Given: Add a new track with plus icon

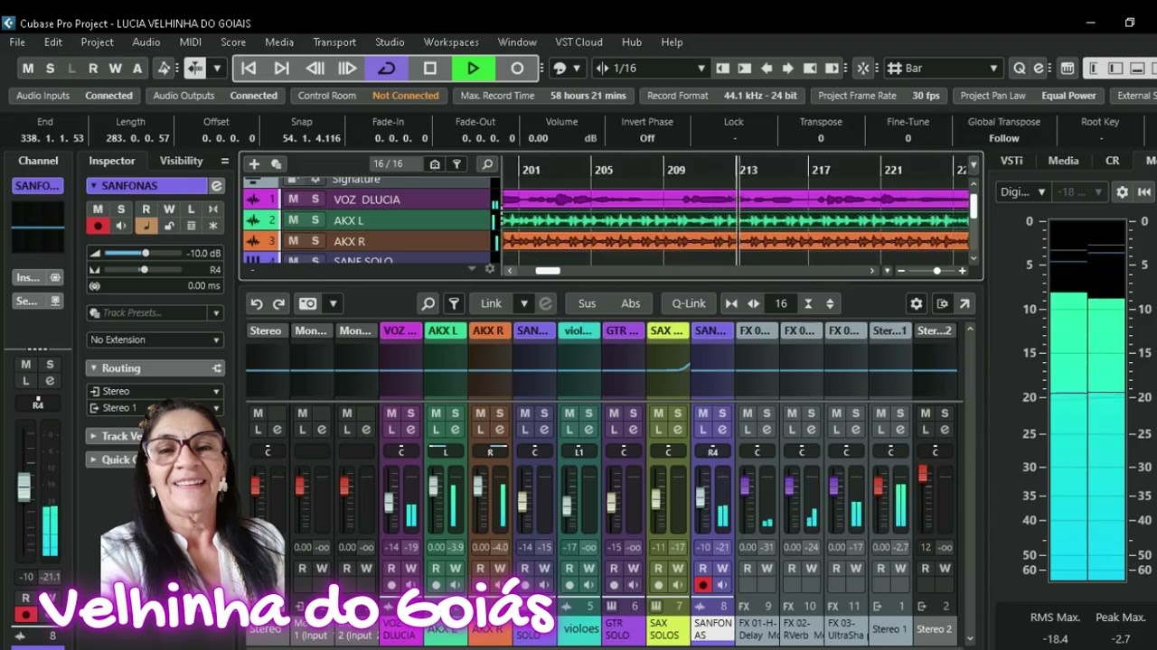Looking at the screenshot, I should pyautogui.click(x=254, y=164).
